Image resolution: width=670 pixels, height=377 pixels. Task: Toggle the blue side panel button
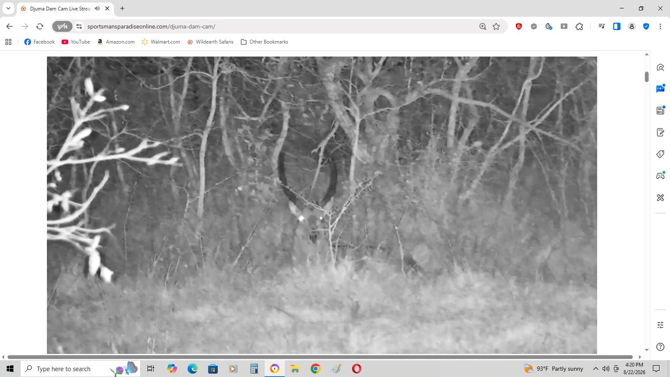coord(617,26)
